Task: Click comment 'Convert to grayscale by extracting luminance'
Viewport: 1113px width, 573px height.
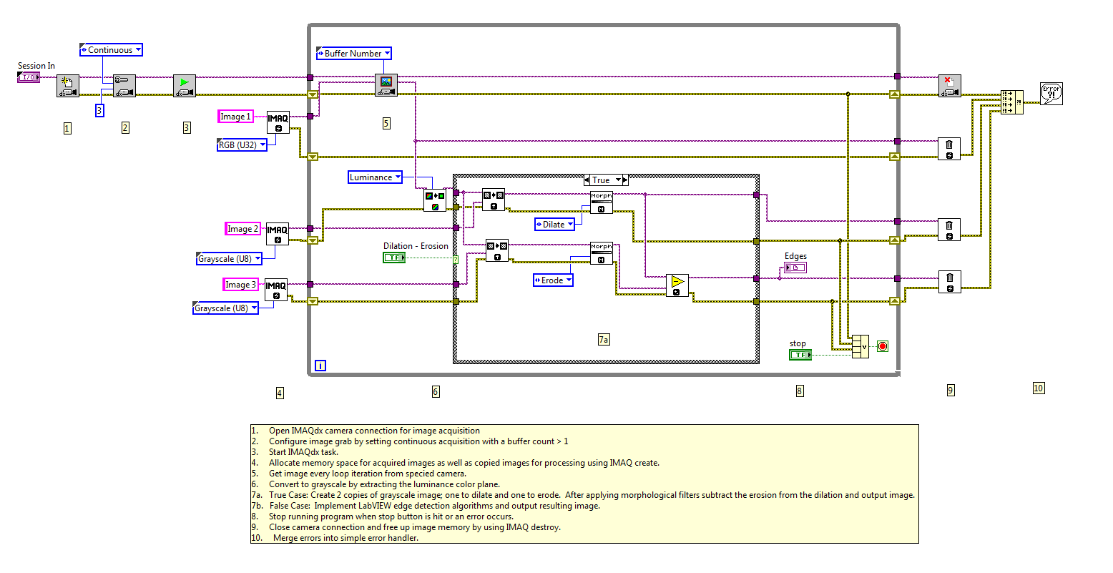Action: pyautogui.click(x=384, y=484)
